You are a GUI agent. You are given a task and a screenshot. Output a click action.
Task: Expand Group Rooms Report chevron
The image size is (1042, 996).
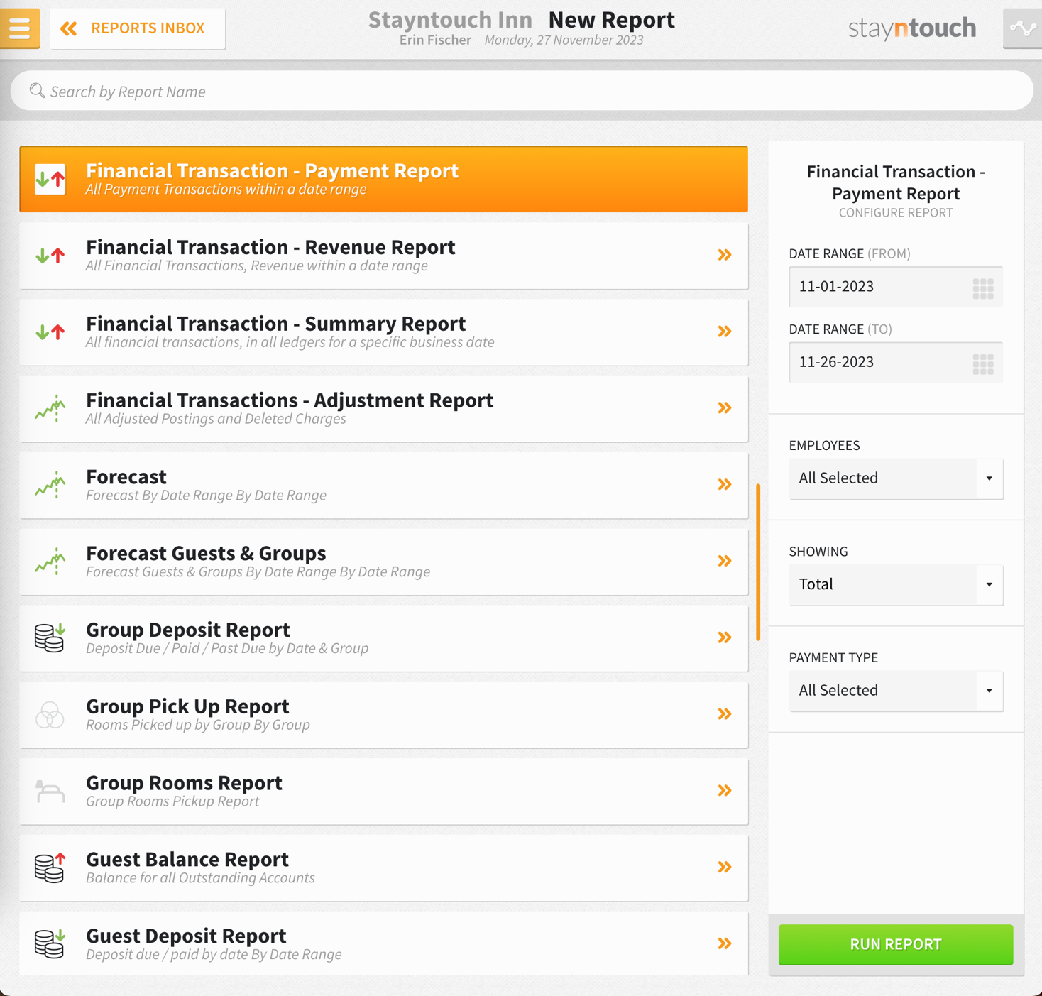(724, 791)
